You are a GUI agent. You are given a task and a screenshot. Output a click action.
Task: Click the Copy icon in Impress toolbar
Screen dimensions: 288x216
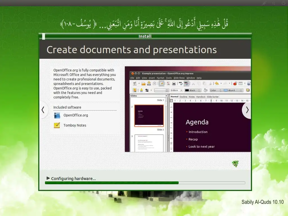199,84
